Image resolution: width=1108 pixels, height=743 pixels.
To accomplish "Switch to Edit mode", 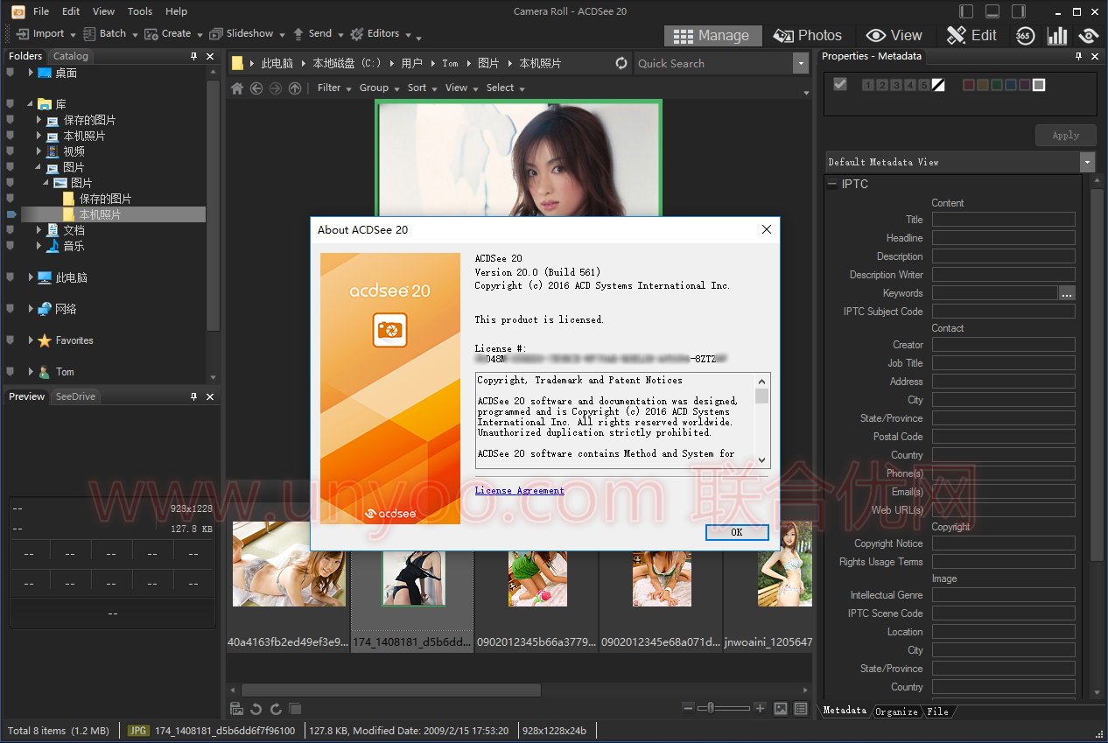I will click(x=971, y=35).
